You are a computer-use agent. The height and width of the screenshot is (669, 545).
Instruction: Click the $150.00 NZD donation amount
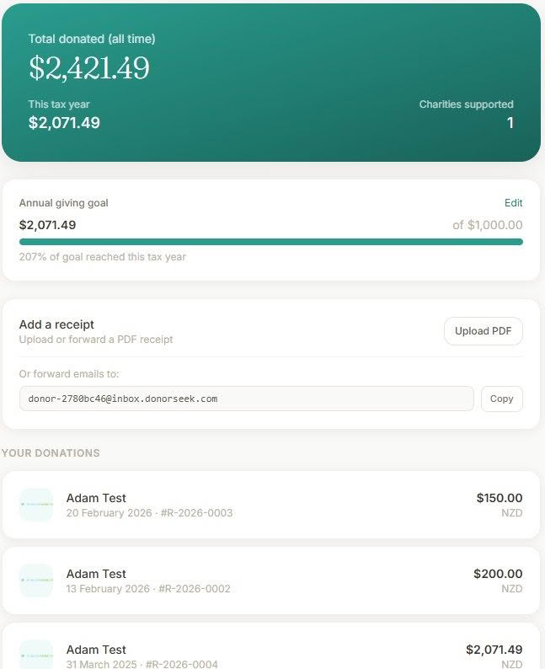tap(499, 498)
